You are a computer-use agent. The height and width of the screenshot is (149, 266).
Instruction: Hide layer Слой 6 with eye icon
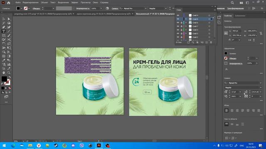click(x=178, y=23)
